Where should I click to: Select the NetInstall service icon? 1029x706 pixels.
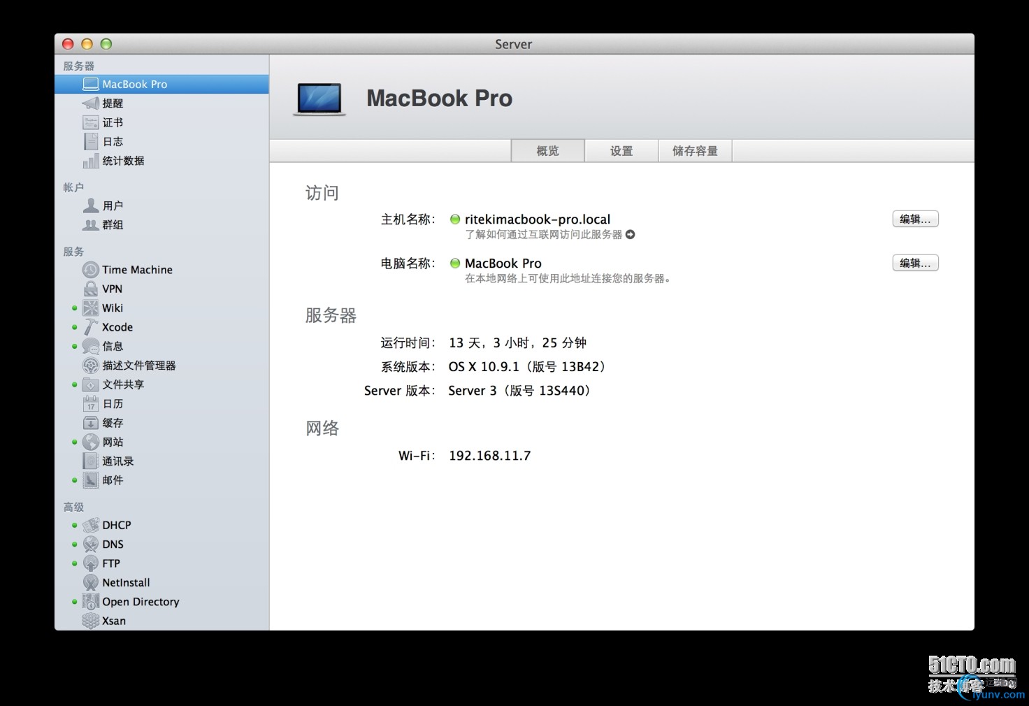(x=91, y=582)
